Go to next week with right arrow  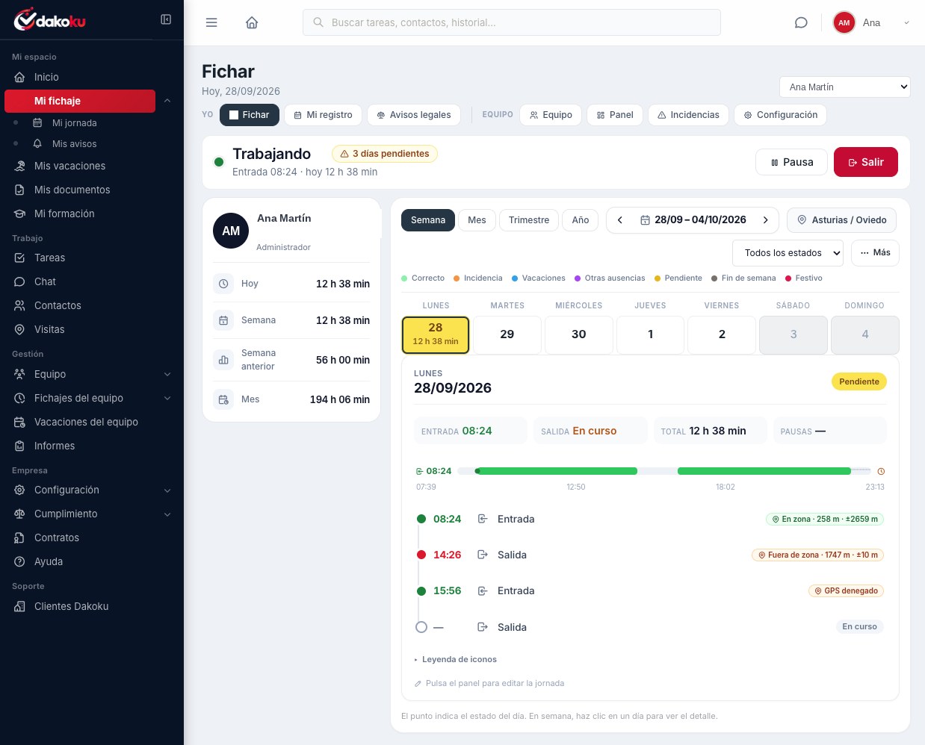765,220
